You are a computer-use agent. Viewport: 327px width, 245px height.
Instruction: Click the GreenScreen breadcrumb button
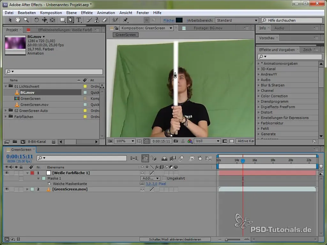click(x=125, y=35)
